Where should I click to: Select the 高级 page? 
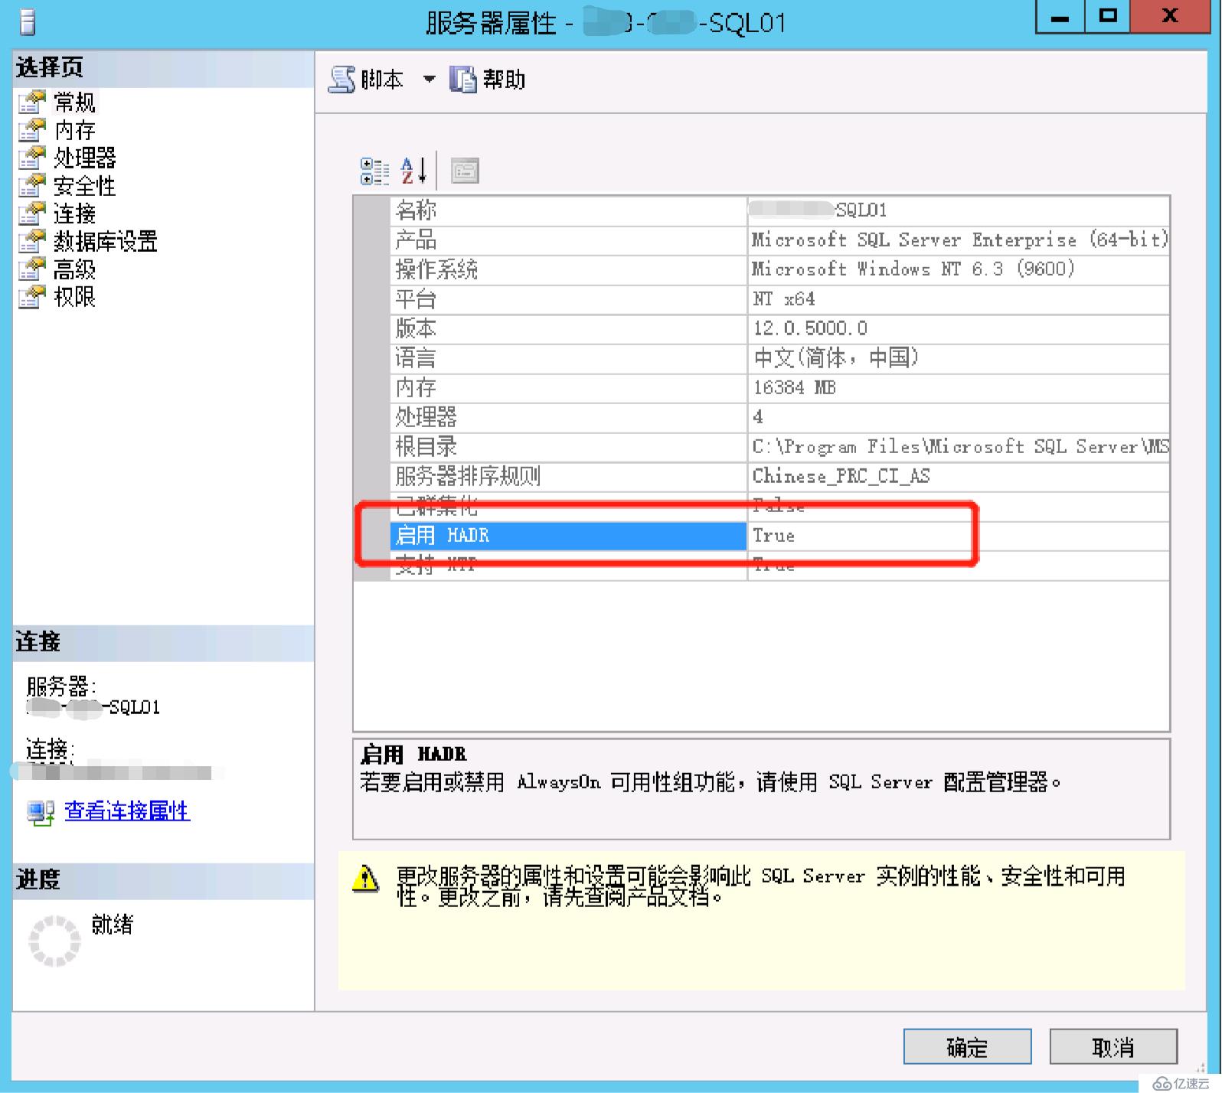click(74, 269)
